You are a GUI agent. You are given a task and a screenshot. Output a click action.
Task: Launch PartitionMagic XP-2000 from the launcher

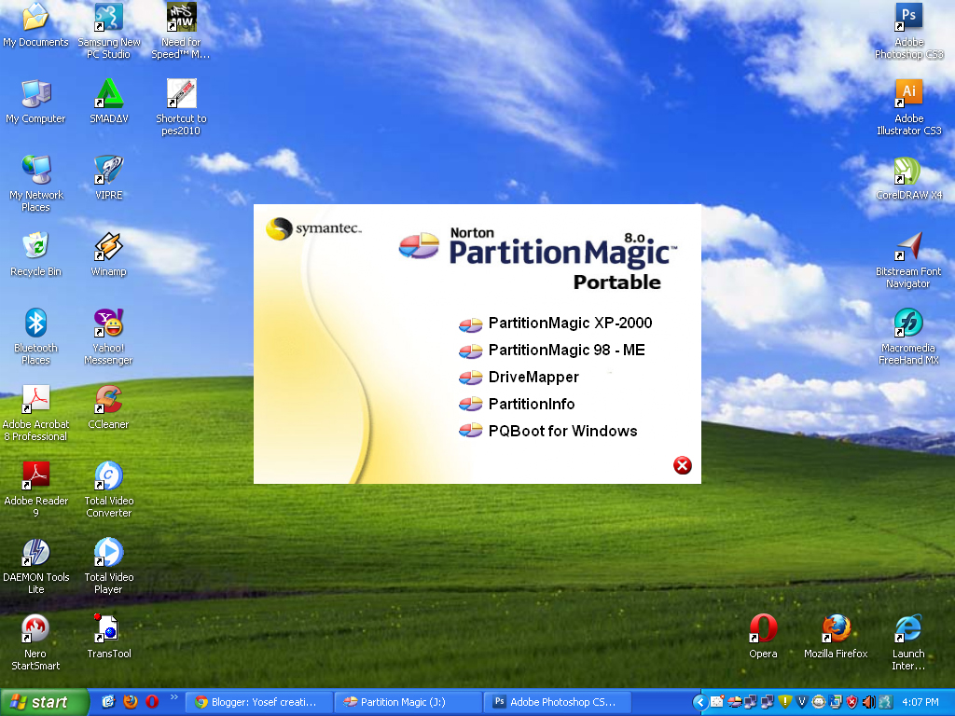(570, 324)
